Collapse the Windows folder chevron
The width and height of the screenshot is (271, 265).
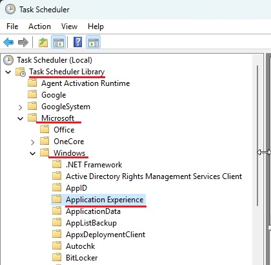[33, 153]
